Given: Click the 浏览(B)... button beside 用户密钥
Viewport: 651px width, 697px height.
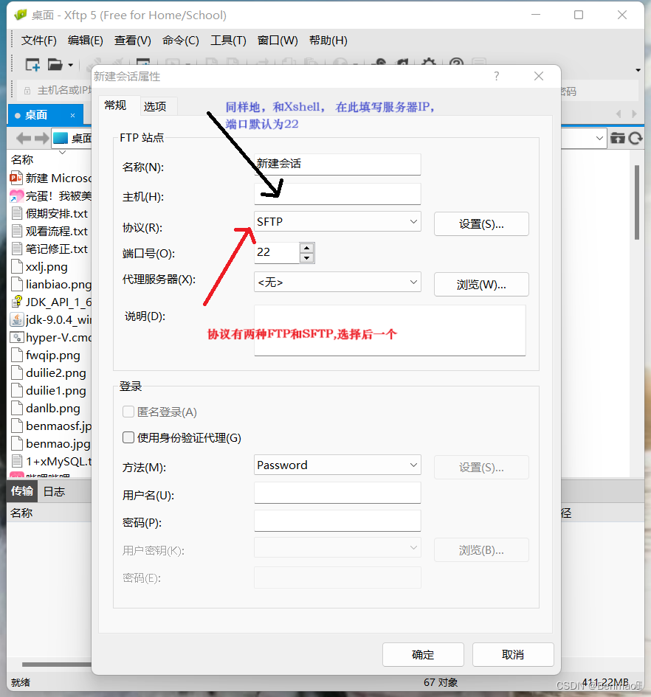Looking at the screenshot, I should point(481,550).
